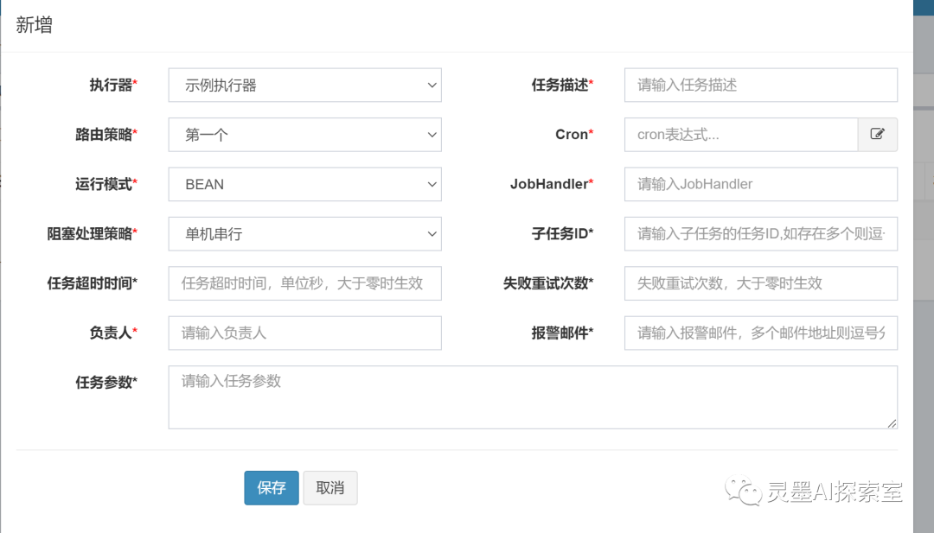Open the 阻塞处理策略 dropdown
934x533 pixels.
click(304, 233)
